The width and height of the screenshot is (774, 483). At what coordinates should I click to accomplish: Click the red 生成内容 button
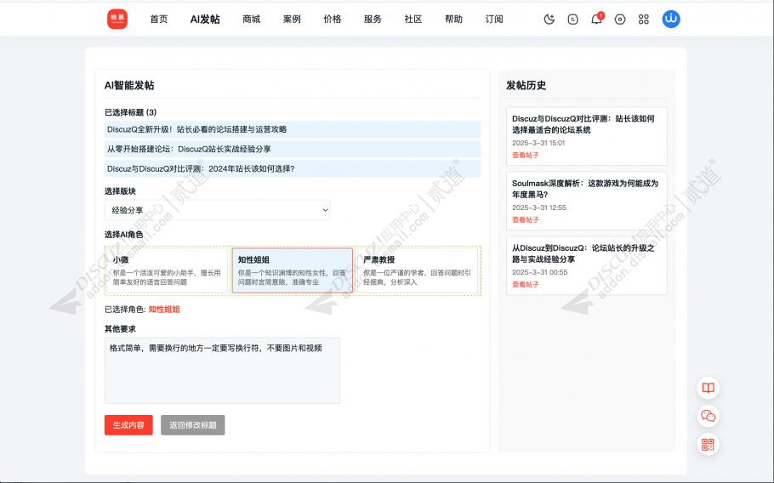[x=128, y=425]
